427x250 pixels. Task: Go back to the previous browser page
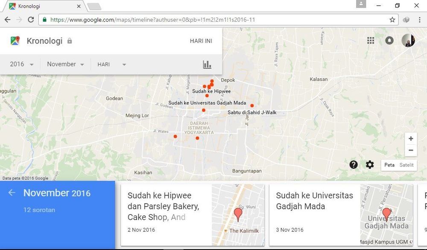8,20
